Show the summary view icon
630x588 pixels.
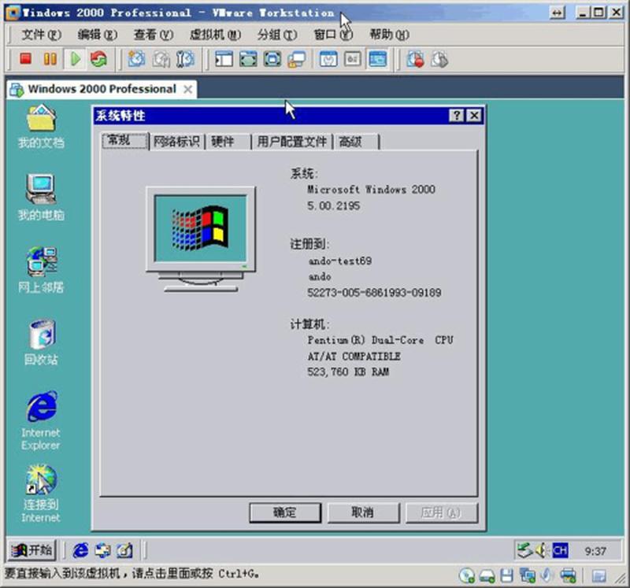[328, 59]
